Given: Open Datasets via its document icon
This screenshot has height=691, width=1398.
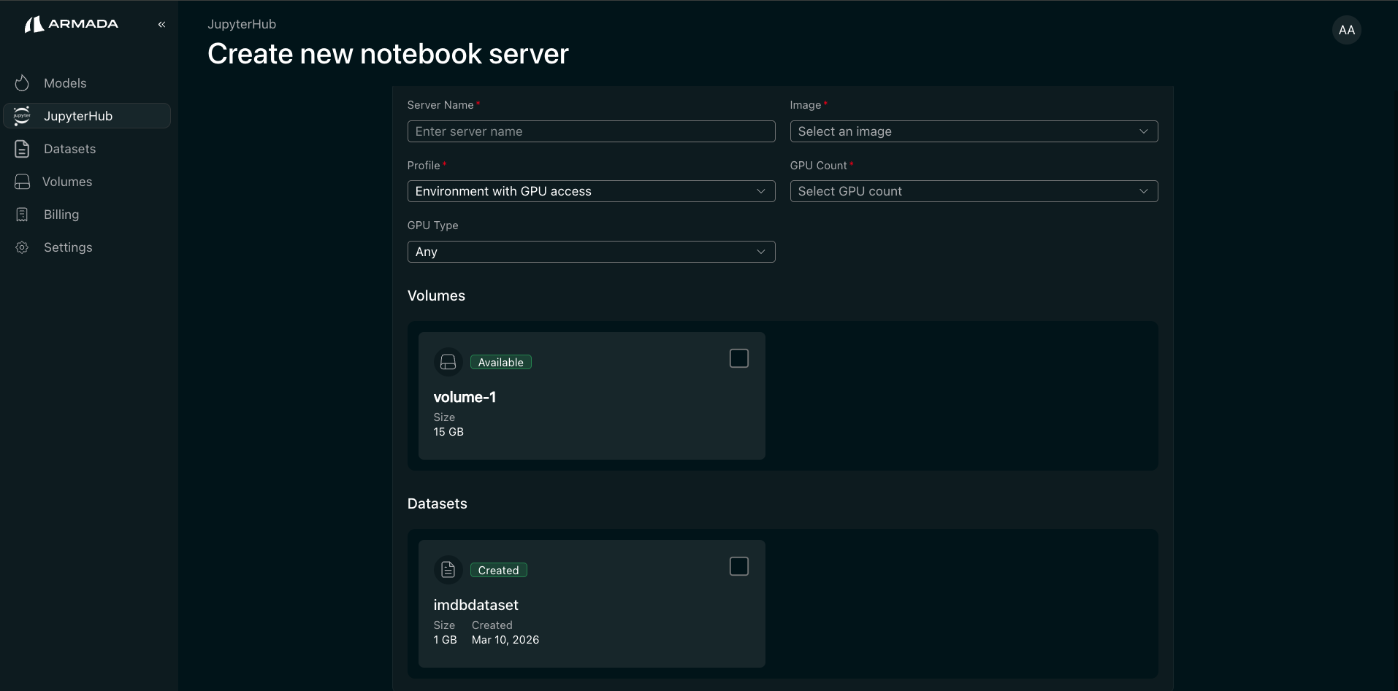Looking at the screenshot, I should point(22,148).
